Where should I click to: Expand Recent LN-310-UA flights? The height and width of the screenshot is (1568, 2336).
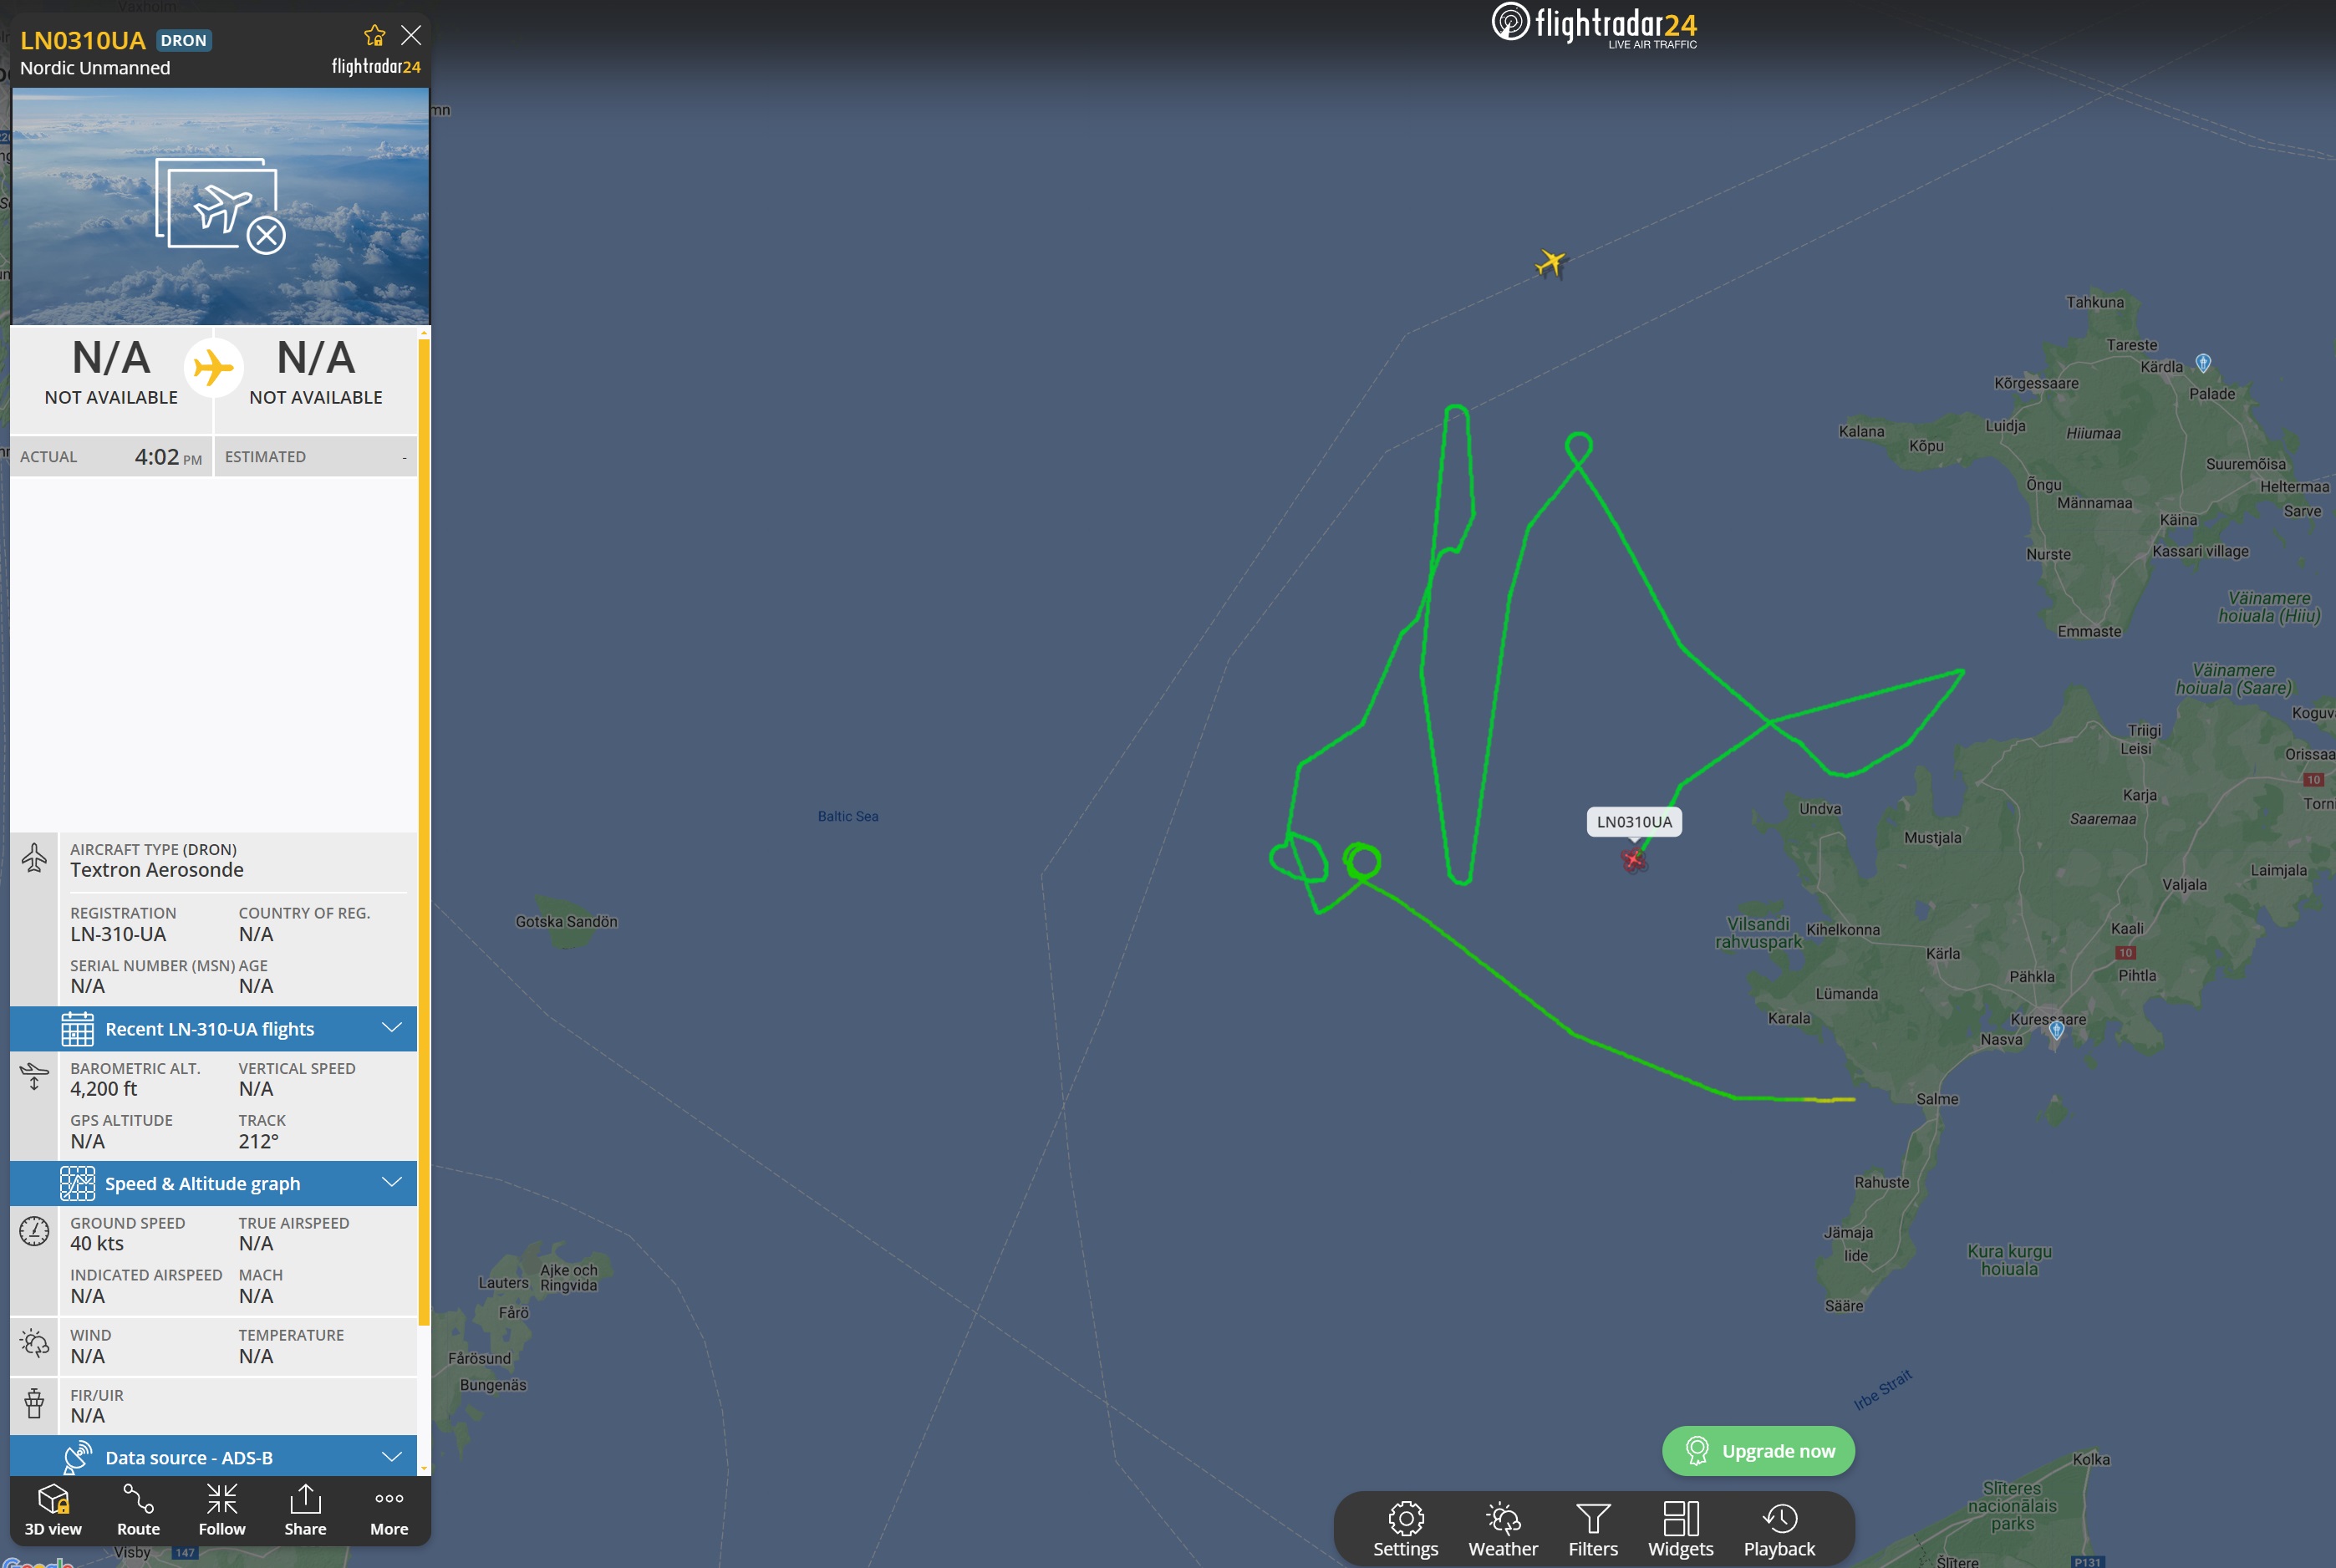213,1028
